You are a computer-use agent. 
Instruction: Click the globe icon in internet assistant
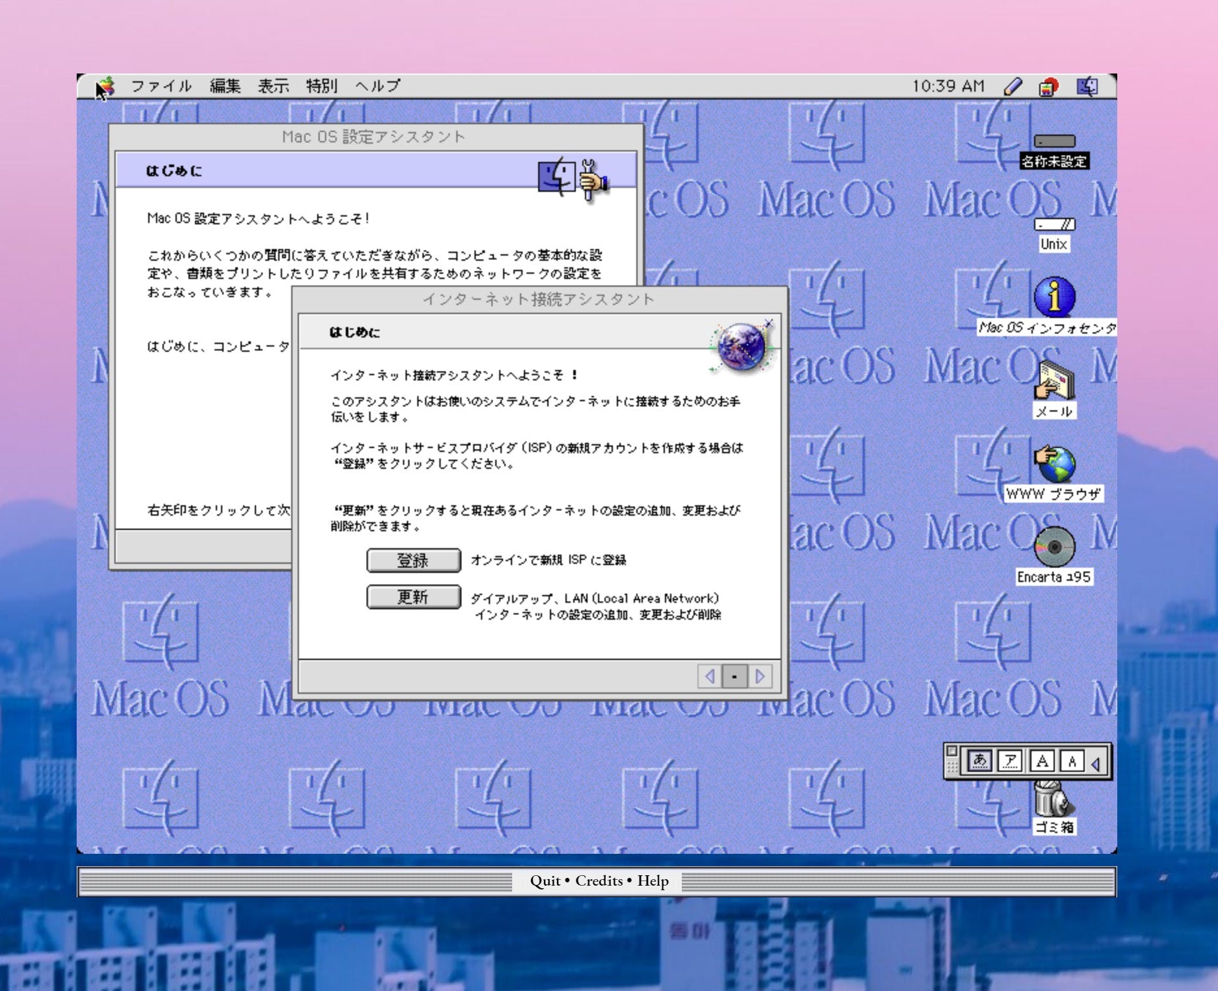742,347
